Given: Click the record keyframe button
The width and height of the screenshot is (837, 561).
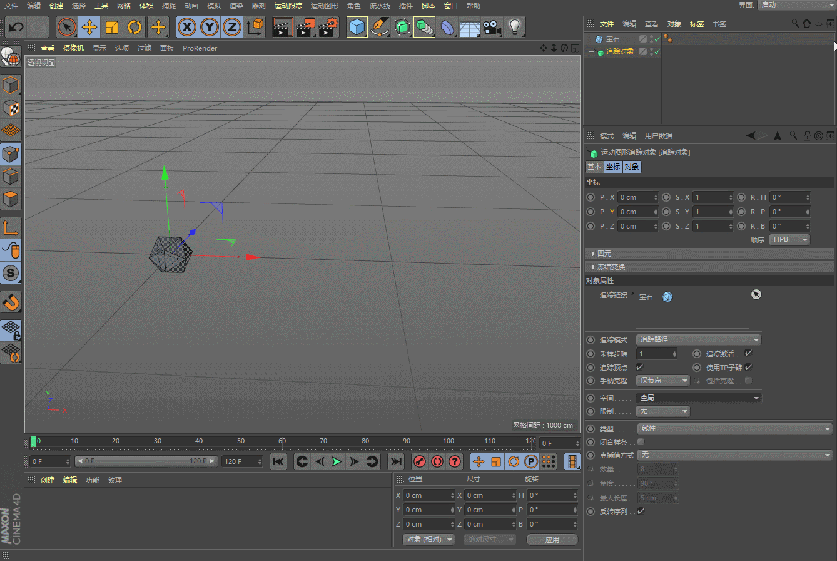Looking at the screenshot, I should 420,461.
